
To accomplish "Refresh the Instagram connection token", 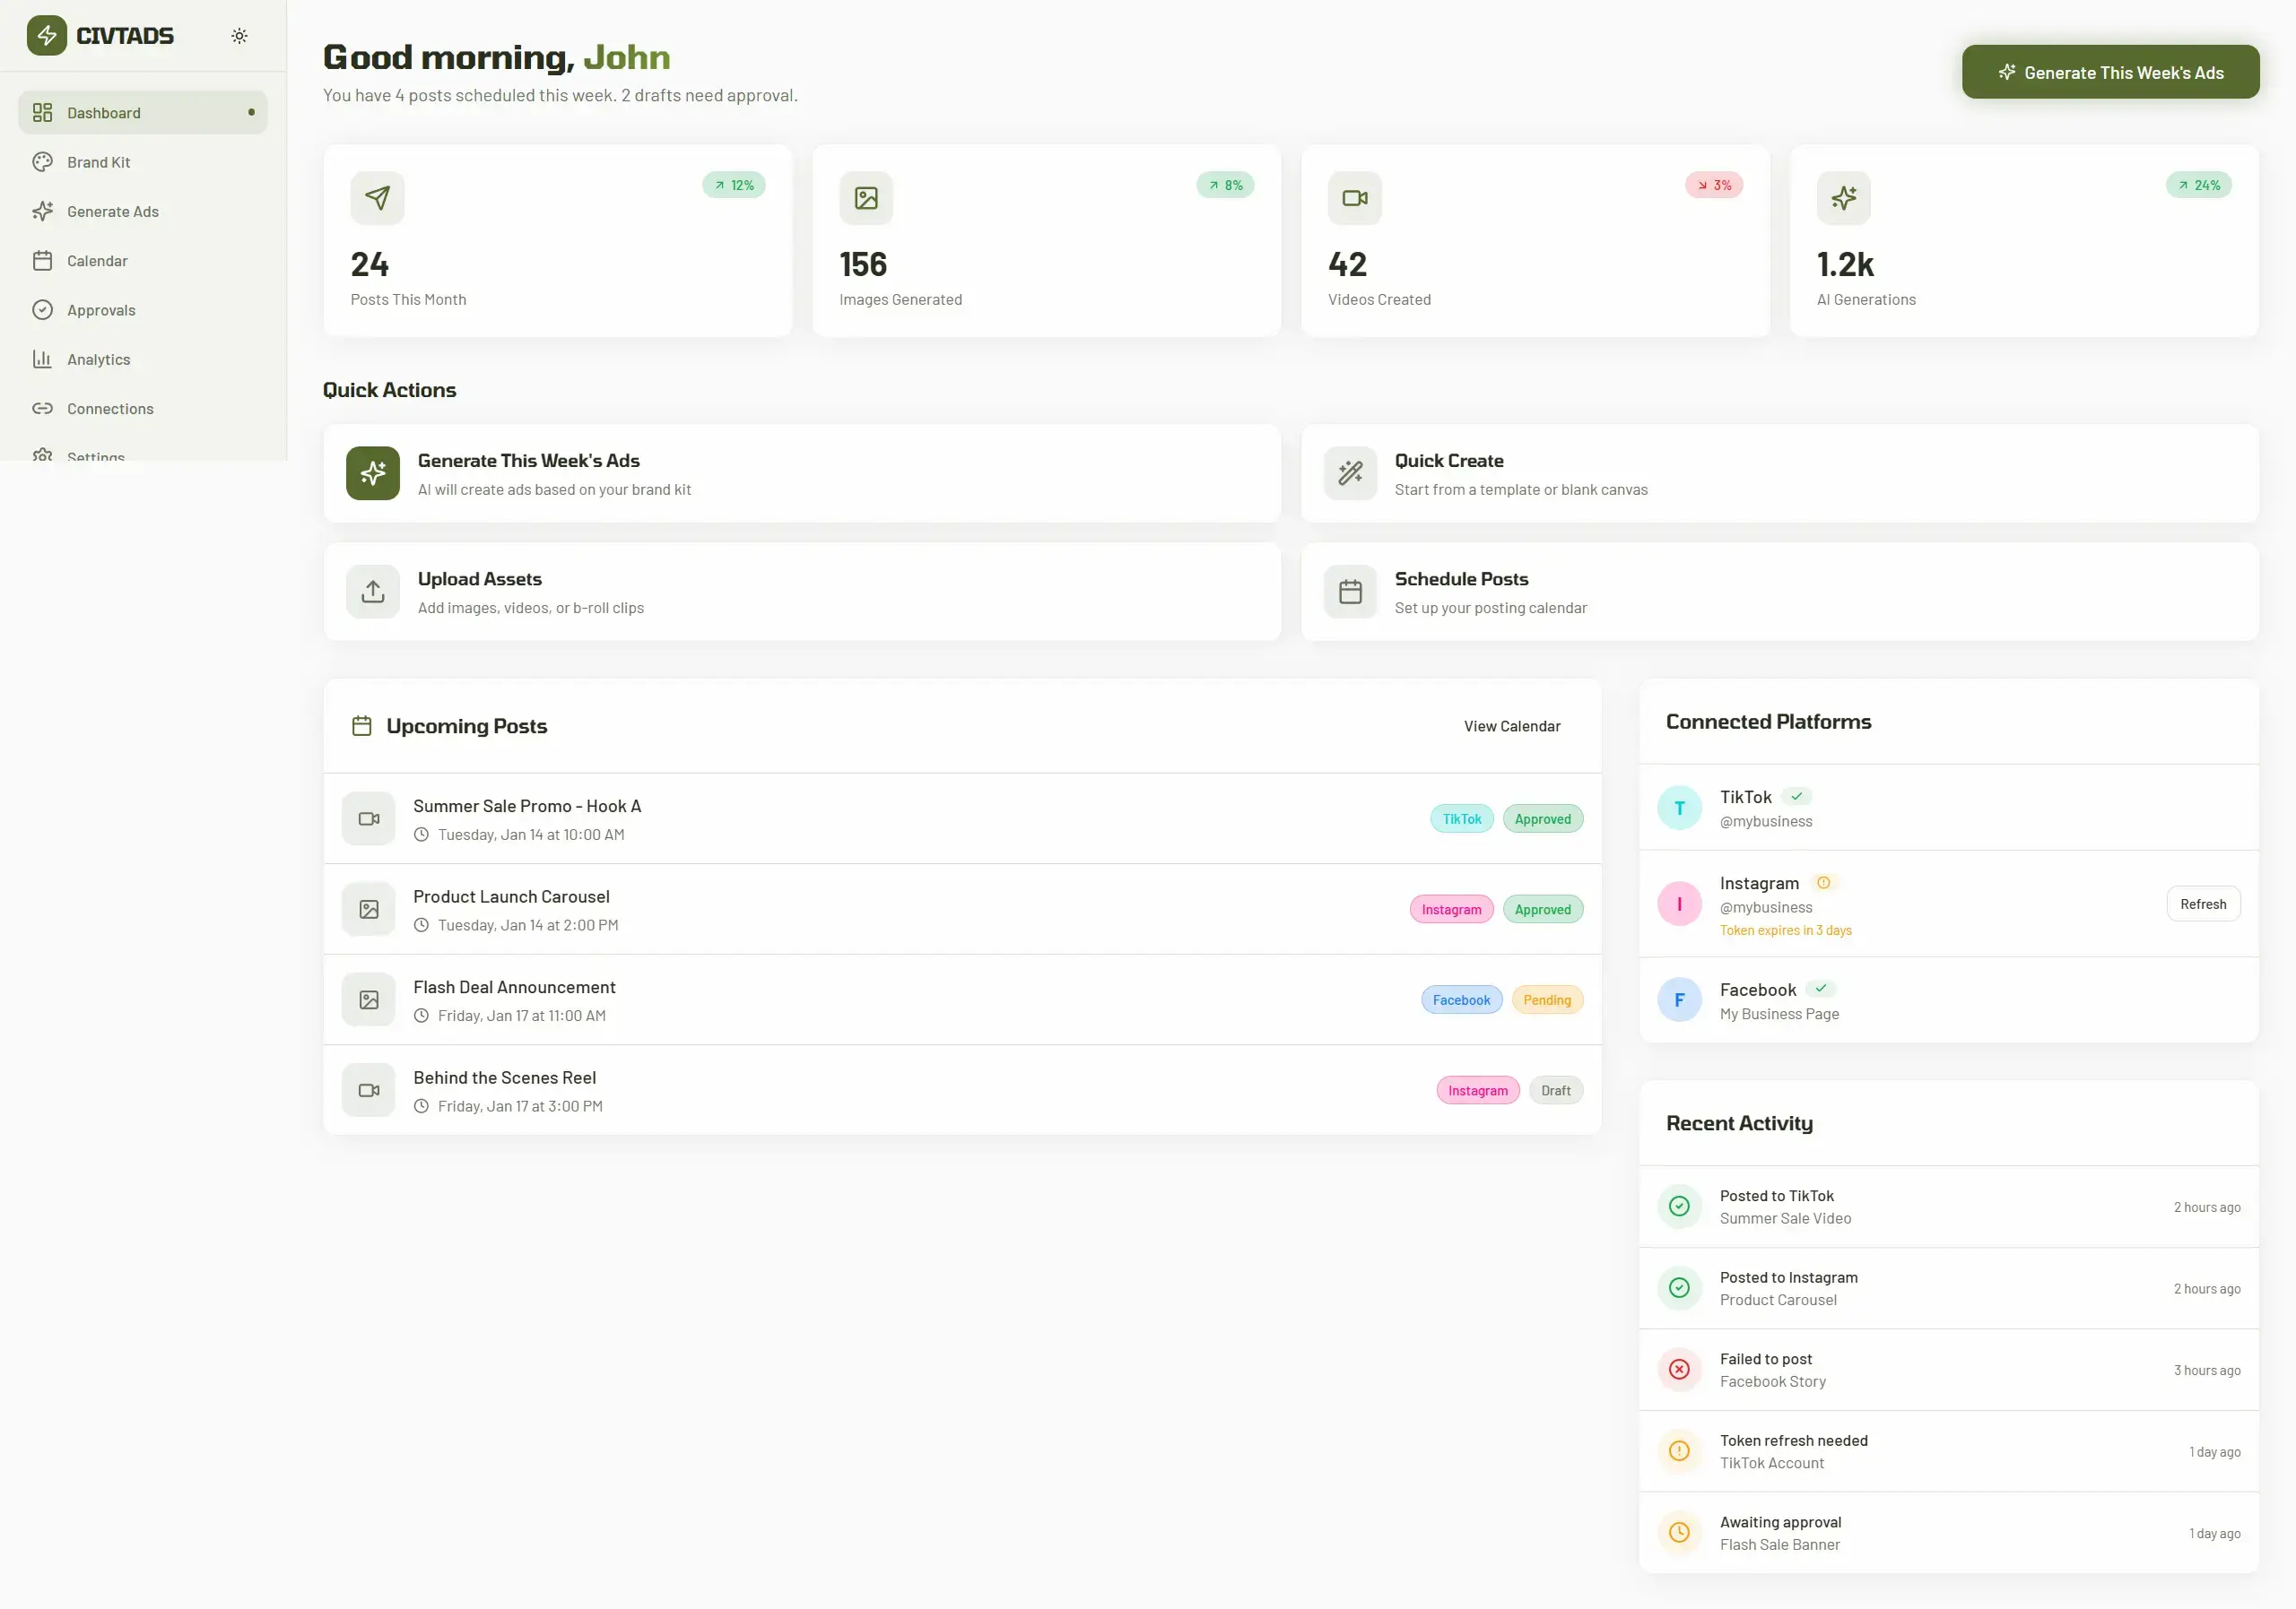I will coord(2204,903).
